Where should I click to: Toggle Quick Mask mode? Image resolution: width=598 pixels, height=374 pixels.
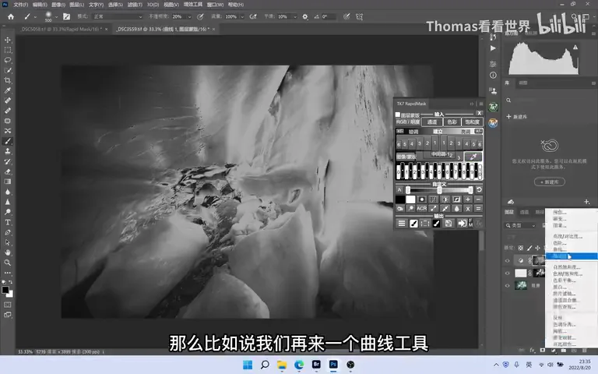click(8, 305)
